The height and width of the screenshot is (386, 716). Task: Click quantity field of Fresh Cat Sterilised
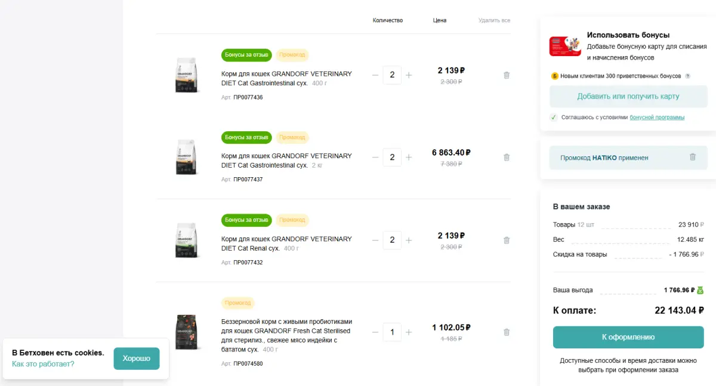click(392, 332)
